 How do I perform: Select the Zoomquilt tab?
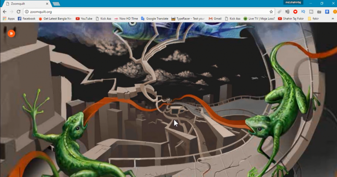point(27,4)
